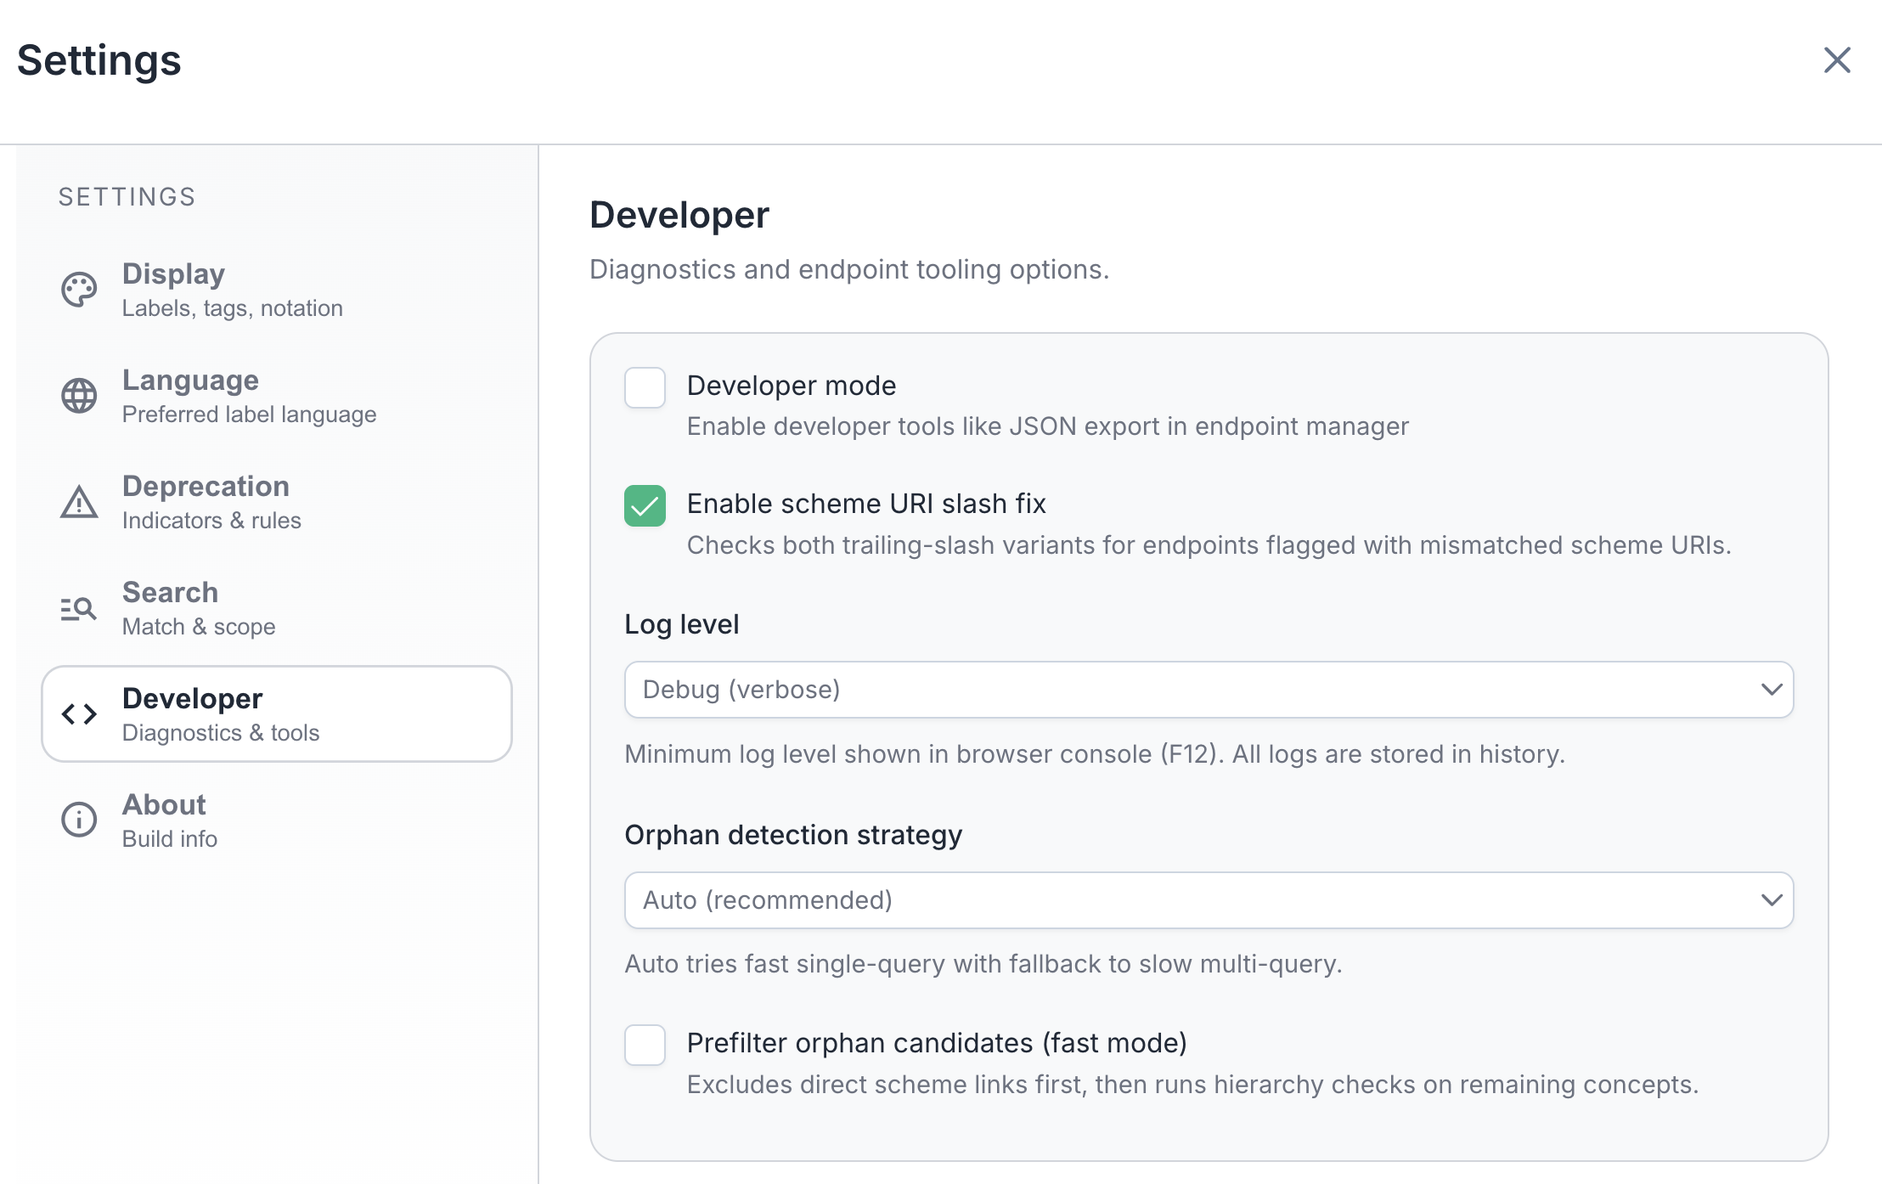Click the Developer sidebar card labeled Diagnostics
The image size is (1882, 1184).
[x=276, y=713]
